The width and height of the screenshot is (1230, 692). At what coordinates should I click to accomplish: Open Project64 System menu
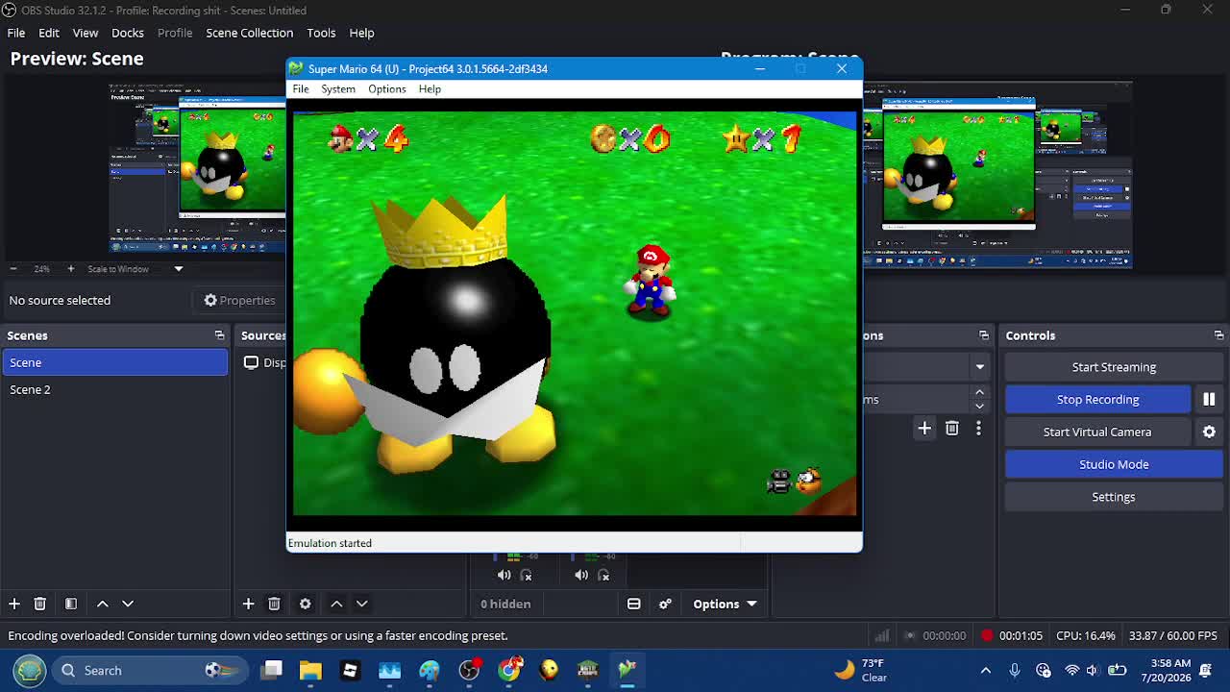pos(338,89)
